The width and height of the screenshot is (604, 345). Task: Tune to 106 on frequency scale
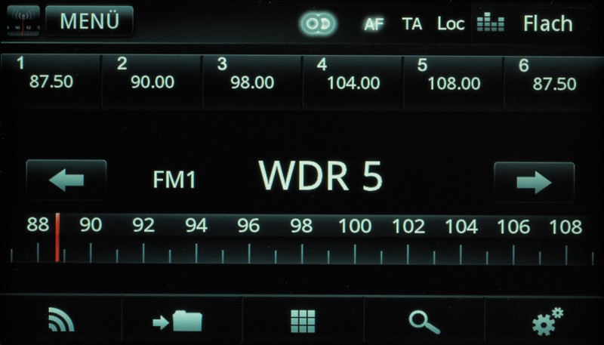(x=513, y=226)
